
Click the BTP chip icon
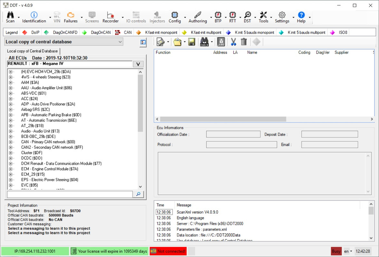218,15
